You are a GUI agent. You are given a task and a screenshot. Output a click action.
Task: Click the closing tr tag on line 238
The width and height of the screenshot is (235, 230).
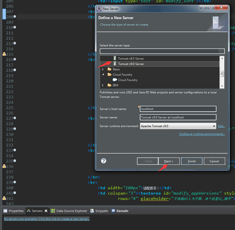point(94,177)
